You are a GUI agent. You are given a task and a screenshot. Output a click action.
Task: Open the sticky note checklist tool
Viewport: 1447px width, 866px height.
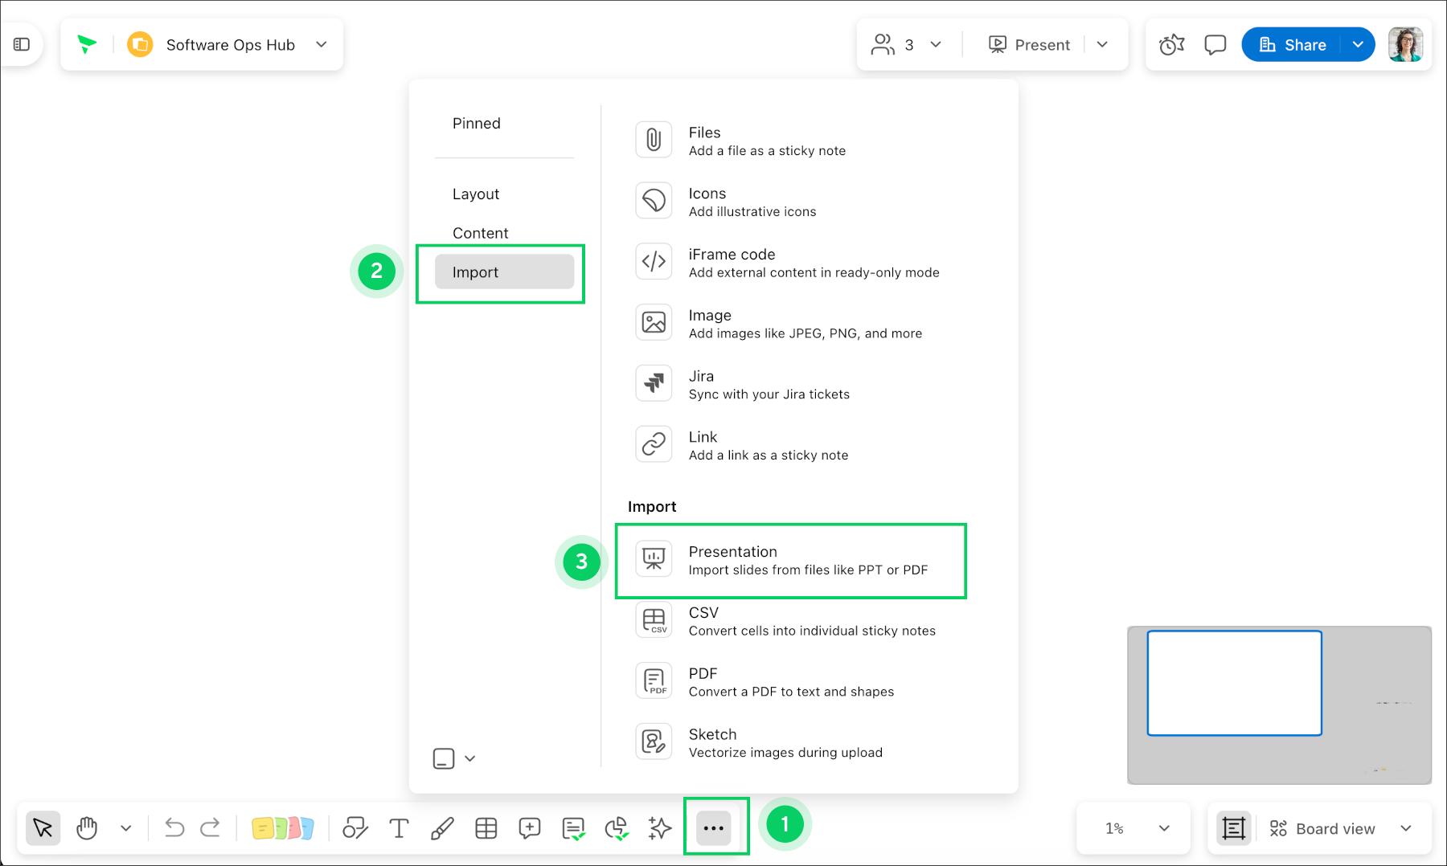(573, 828)
